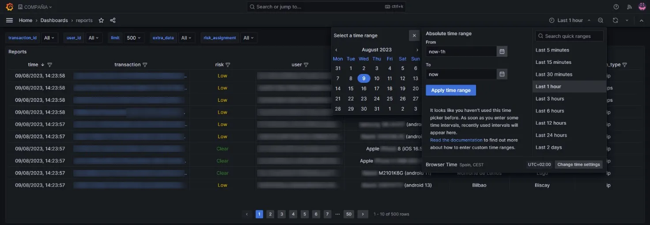Click the Search or jump to box

point(326,7)
